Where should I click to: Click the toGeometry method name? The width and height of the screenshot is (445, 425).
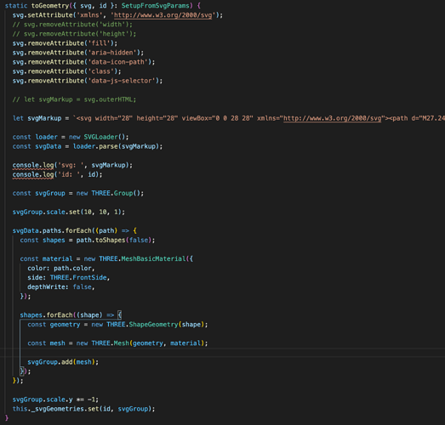tap(50, 6)
